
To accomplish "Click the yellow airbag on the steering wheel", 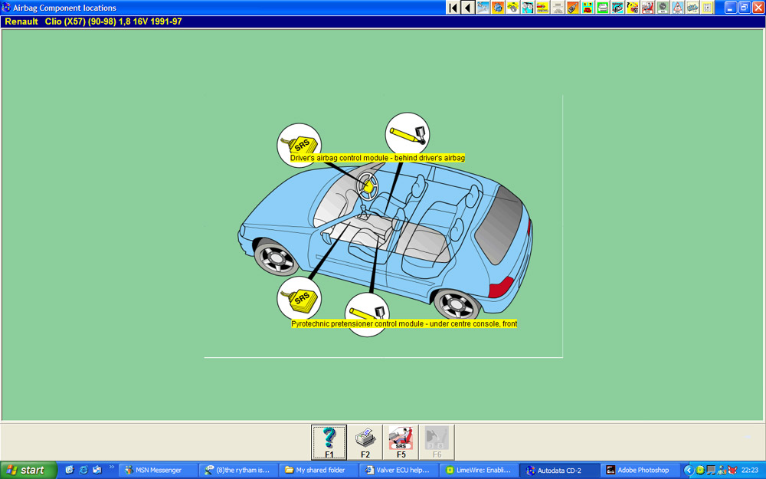I will (x=368, y=186).
